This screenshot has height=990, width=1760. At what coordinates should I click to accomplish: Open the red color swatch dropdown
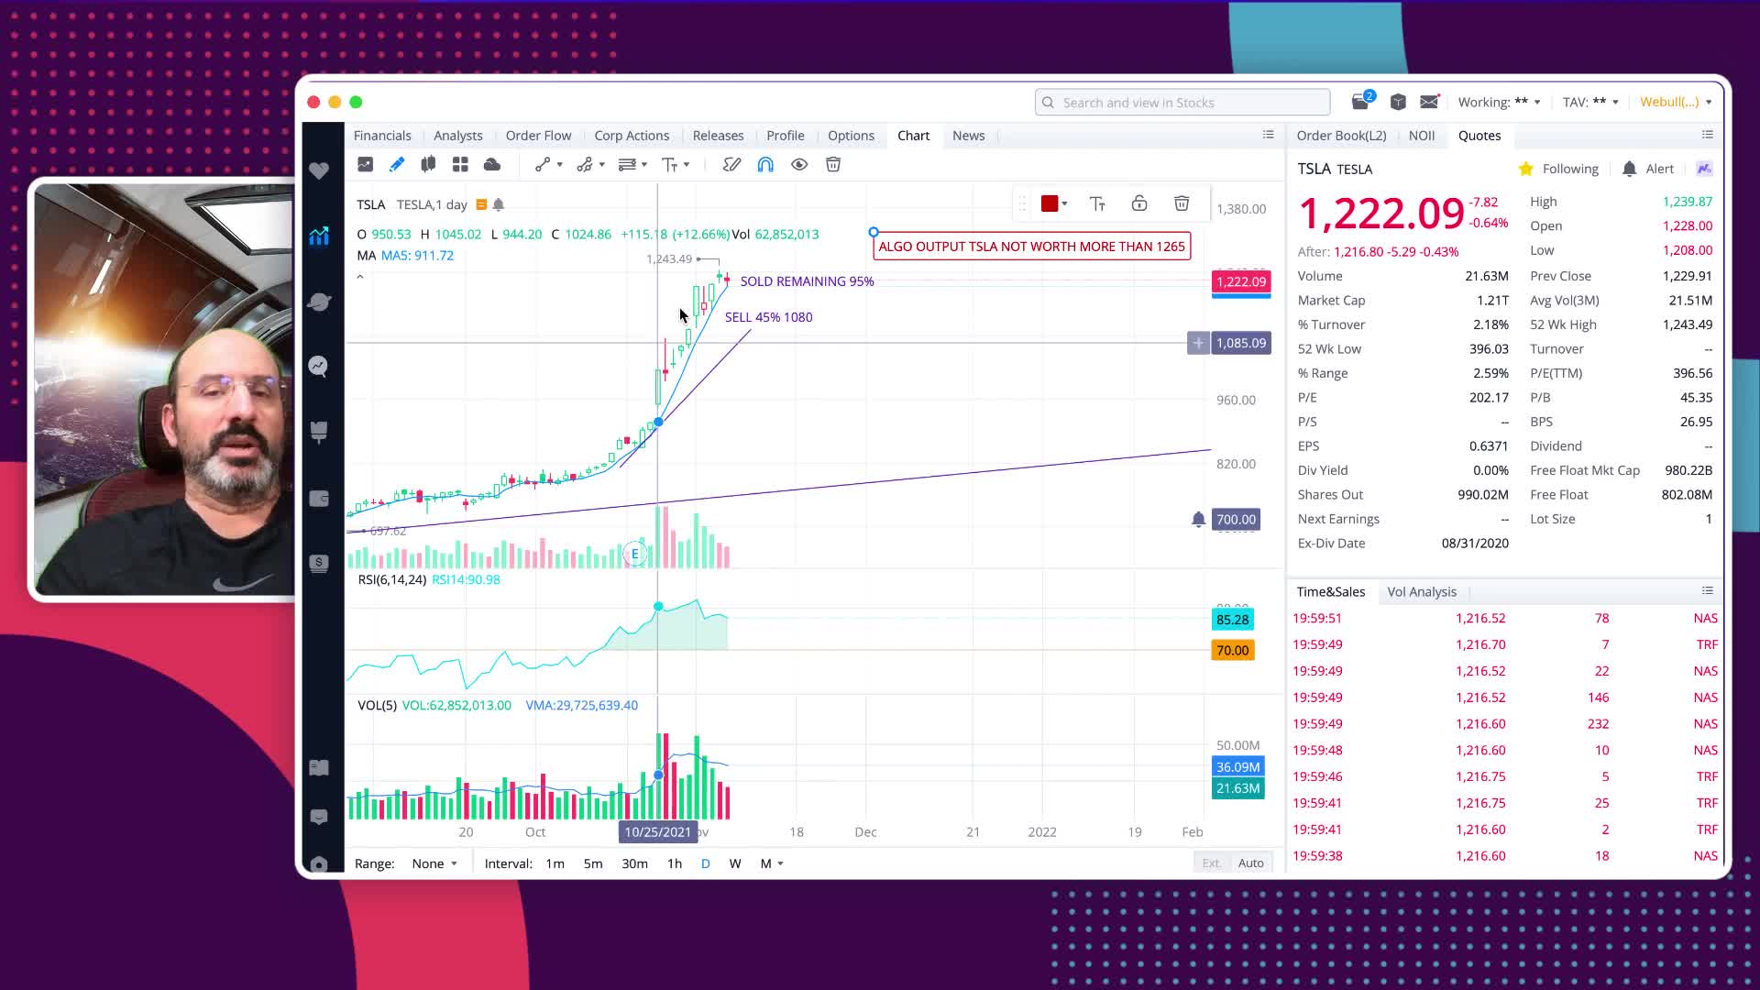click(1064, 203)
